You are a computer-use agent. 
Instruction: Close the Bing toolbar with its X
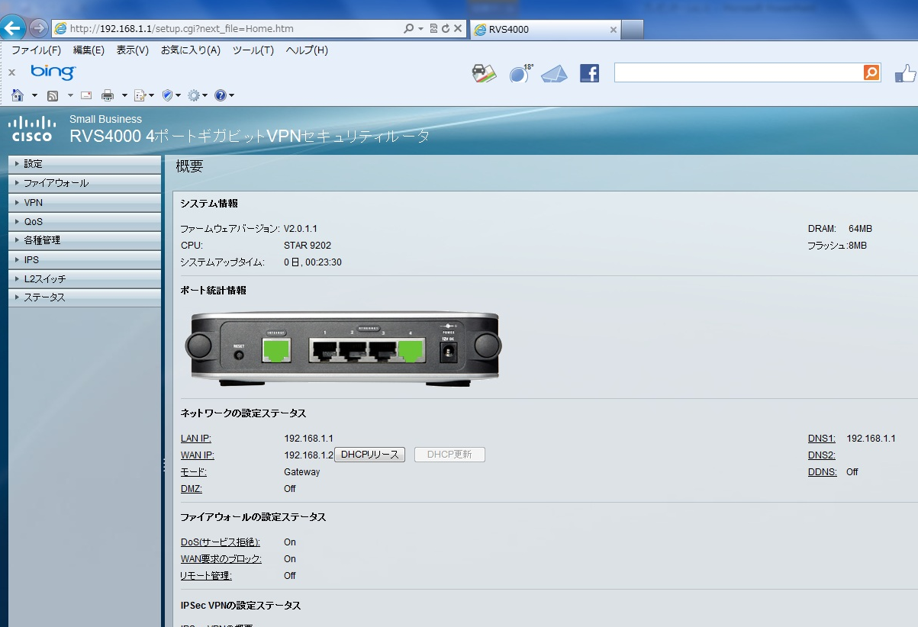point(12,72)
